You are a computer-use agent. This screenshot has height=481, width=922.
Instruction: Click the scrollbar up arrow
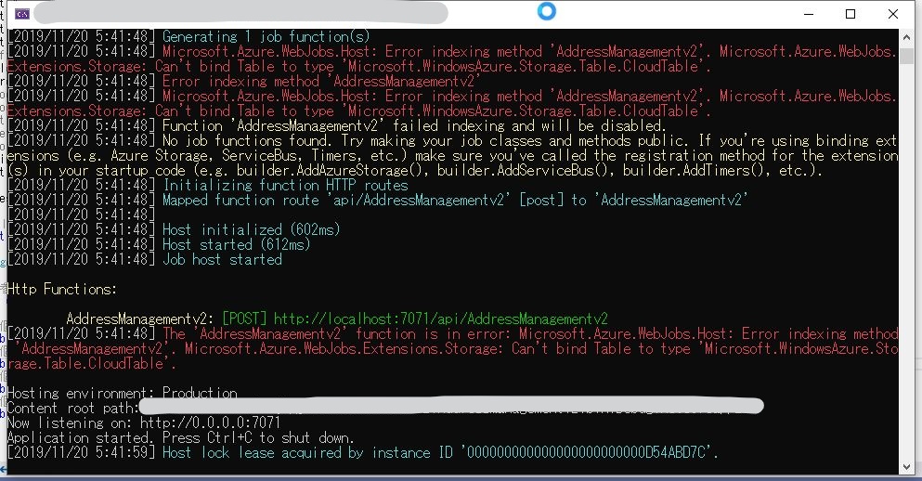[x=906, y=37]
